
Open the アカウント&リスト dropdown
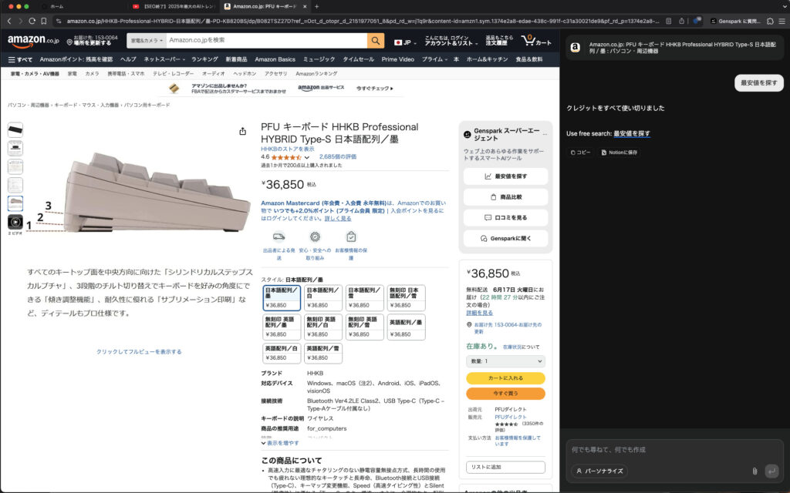[451, 41]
